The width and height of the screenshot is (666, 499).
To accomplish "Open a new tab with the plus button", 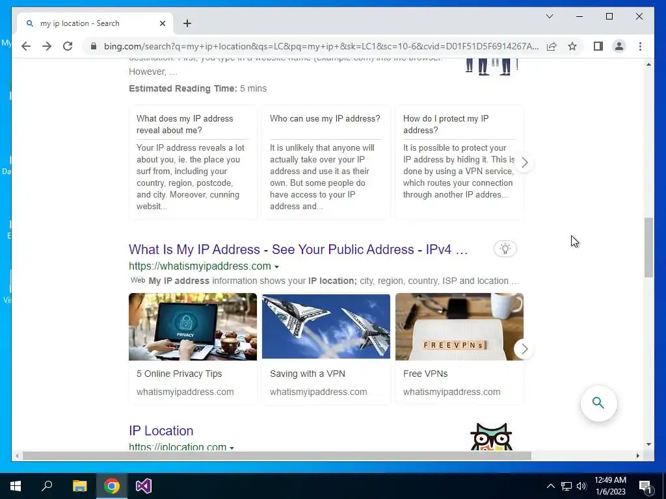I will point(187,23).
